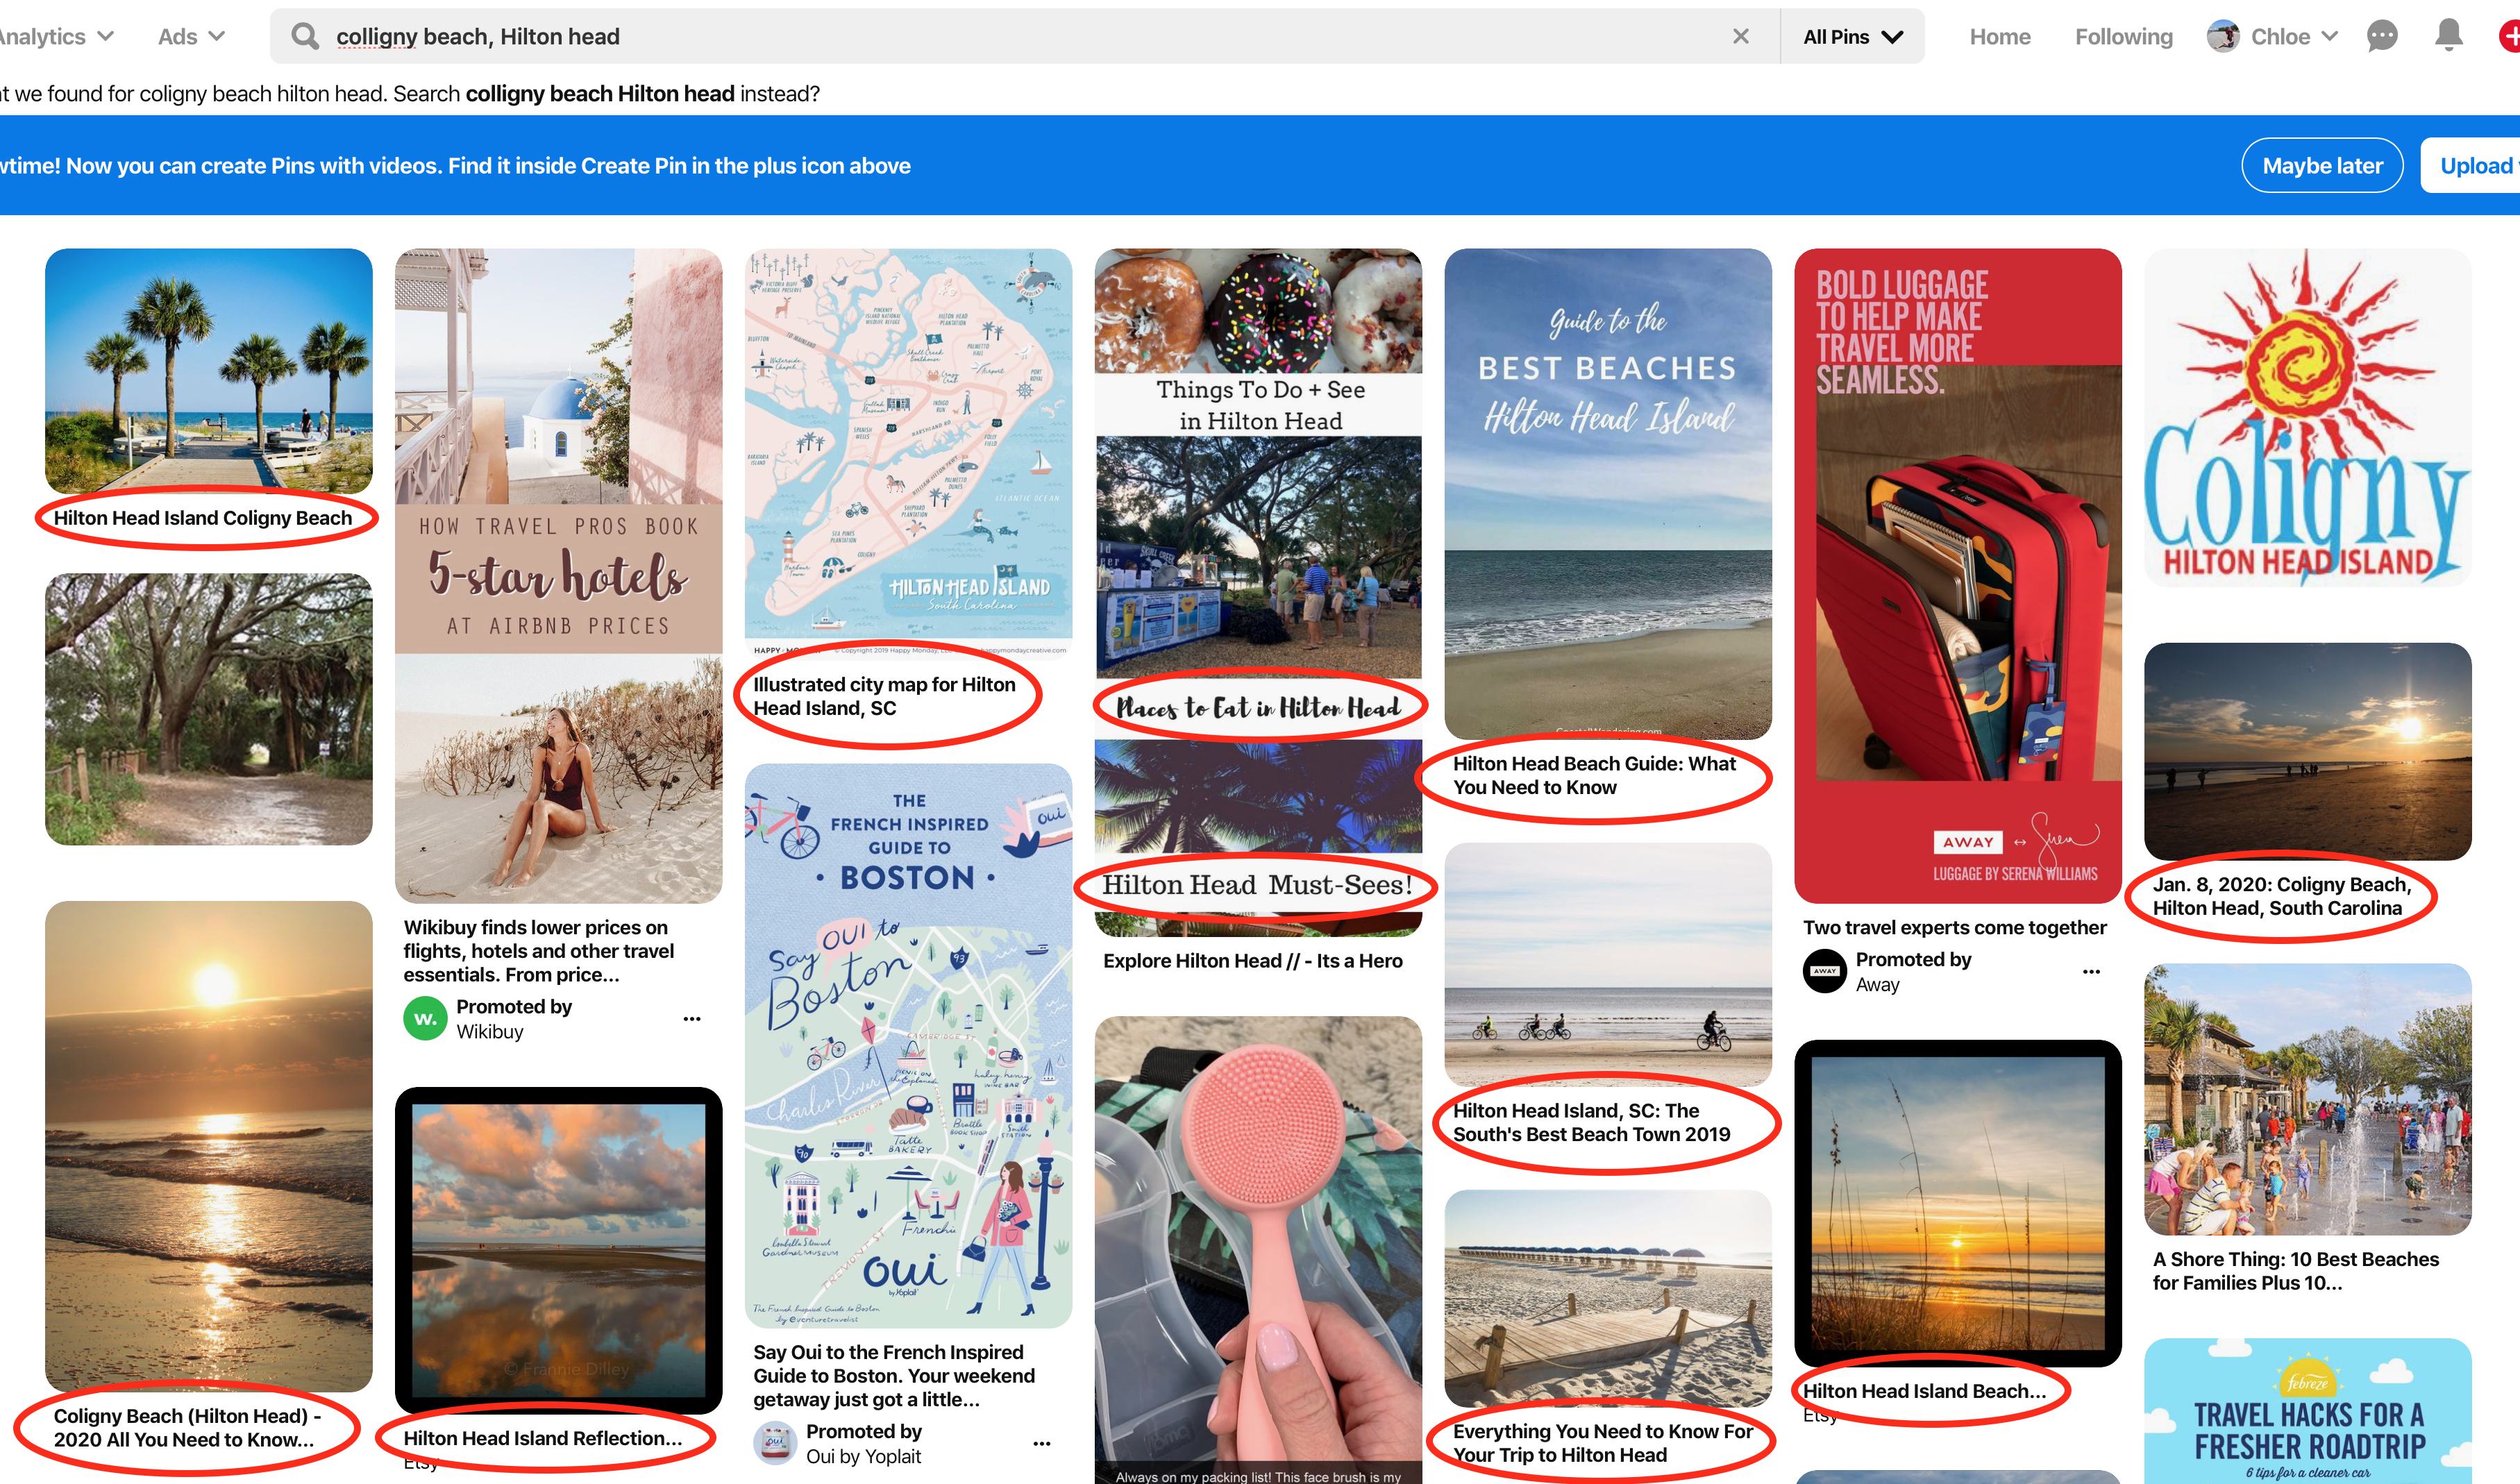2520x1484 pixels.
Task: Open the Wikibuy advertiser logo
Action: click(425, 1019)
